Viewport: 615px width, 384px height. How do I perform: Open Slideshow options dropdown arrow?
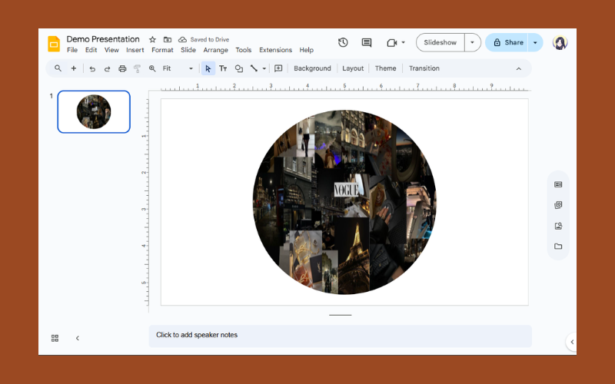click(x=472, y=42)
